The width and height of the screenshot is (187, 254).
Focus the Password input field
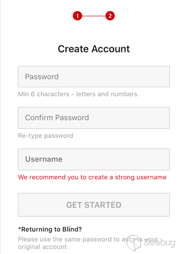pyautogui.click(x=94, y=77)
